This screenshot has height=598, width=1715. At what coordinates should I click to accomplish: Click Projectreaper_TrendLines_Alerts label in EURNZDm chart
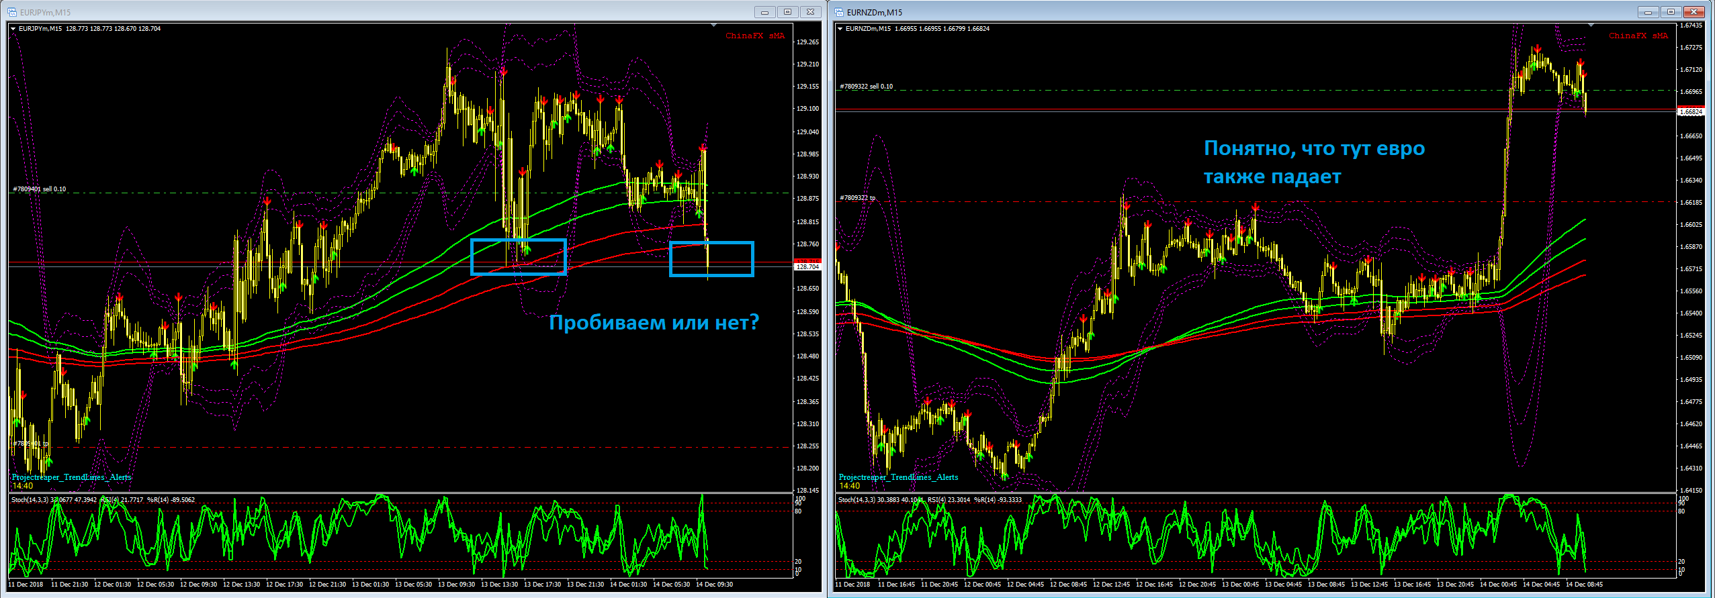[898, 477]
